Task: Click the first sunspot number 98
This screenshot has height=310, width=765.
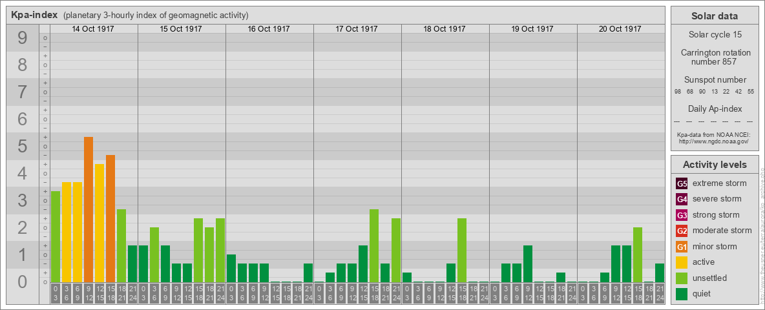Action: [x=678, y=92]
